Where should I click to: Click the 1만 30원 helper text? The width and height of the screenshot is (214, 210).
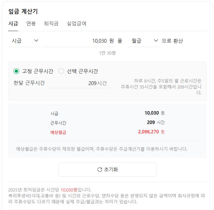coord(107,53)
